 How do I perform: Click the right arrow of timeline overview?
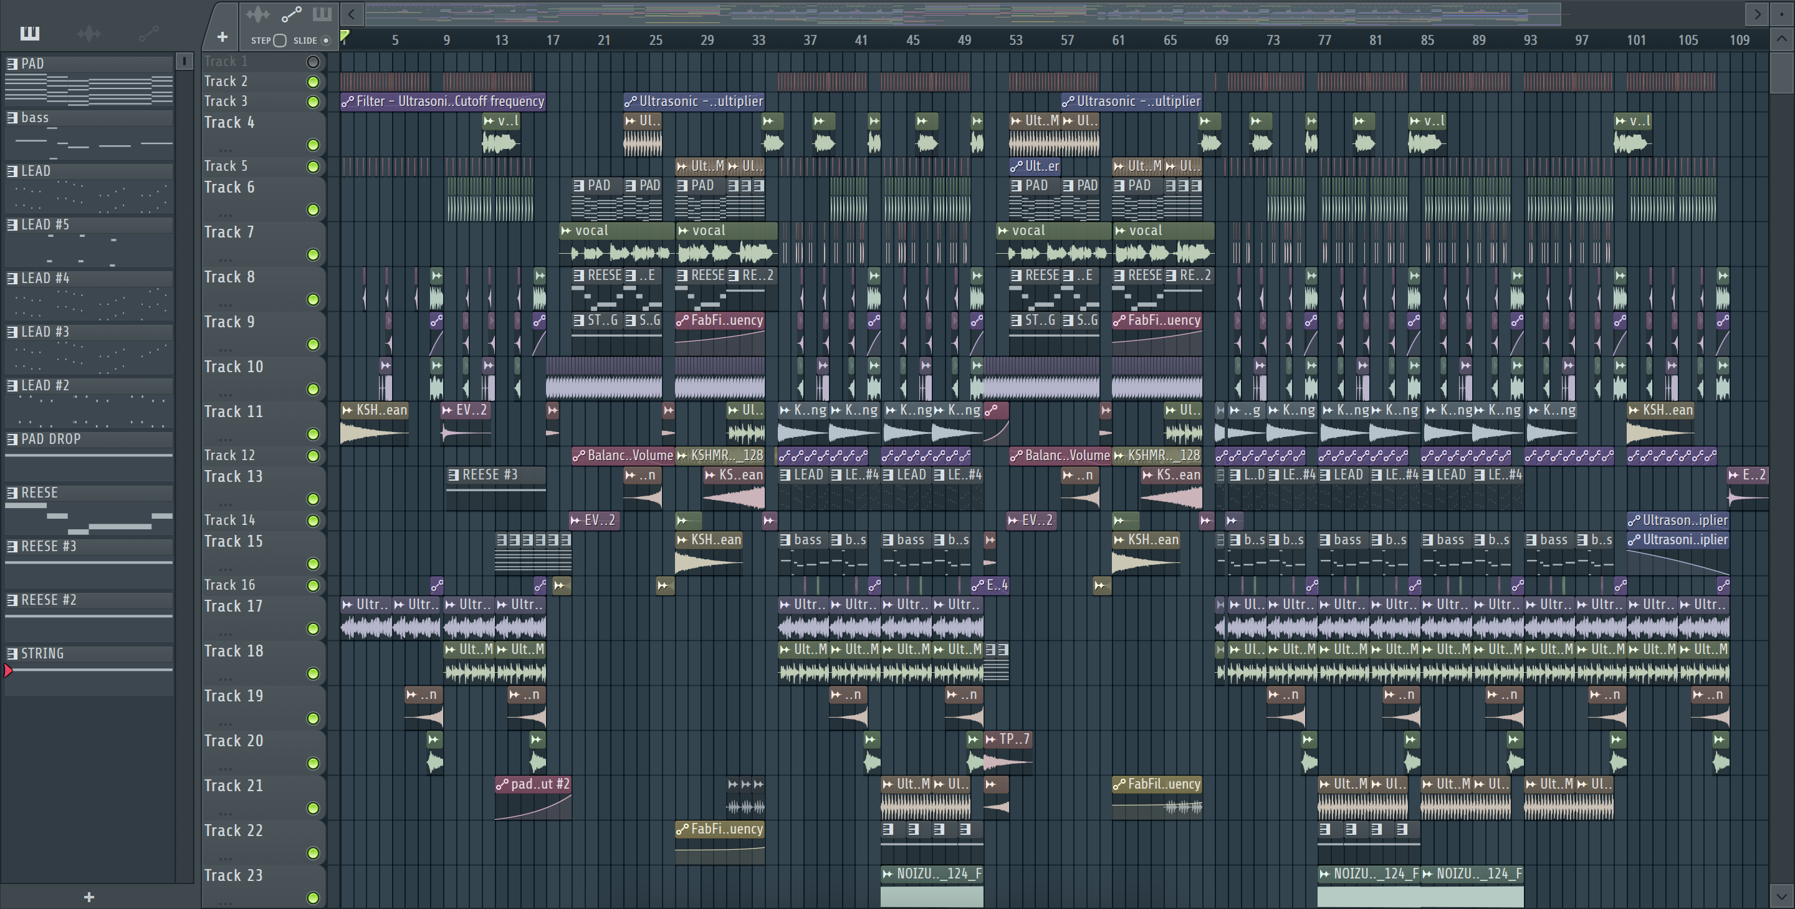click(1758, 13)
